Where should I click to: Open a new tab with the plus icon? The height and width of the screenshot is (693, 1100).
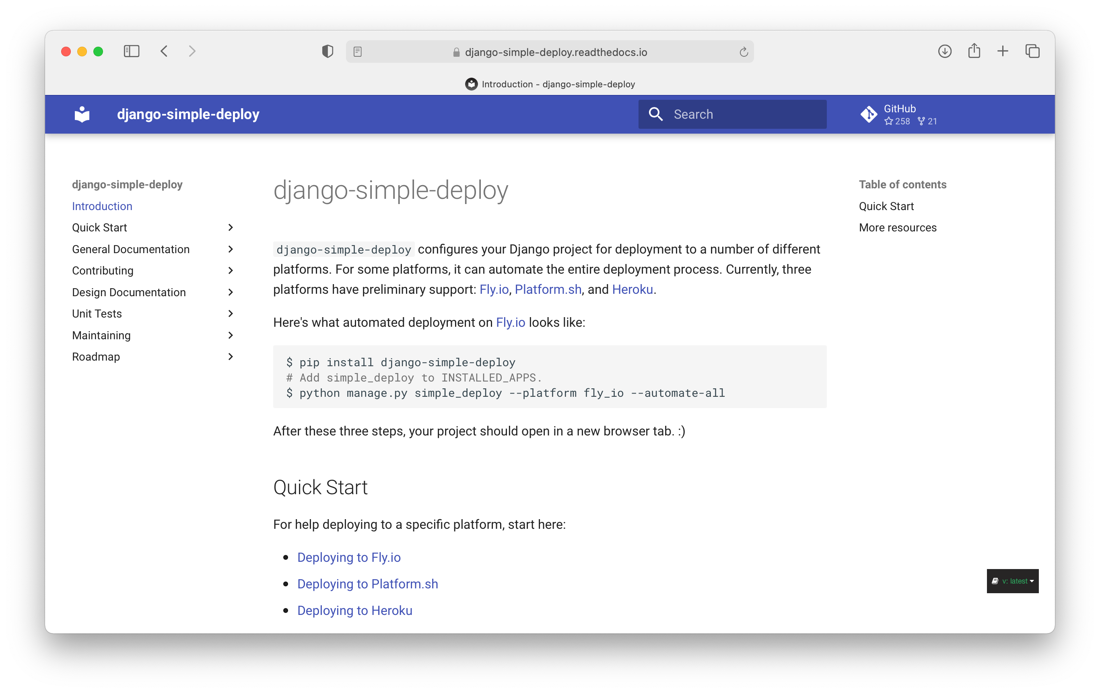[x=1003, y=51]
